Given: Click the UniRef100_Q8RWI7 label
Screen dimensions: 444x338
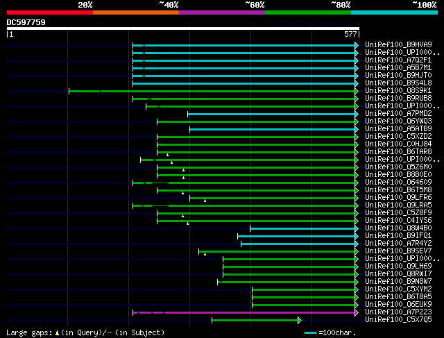Looking at the screenshot, I should 398,274.
